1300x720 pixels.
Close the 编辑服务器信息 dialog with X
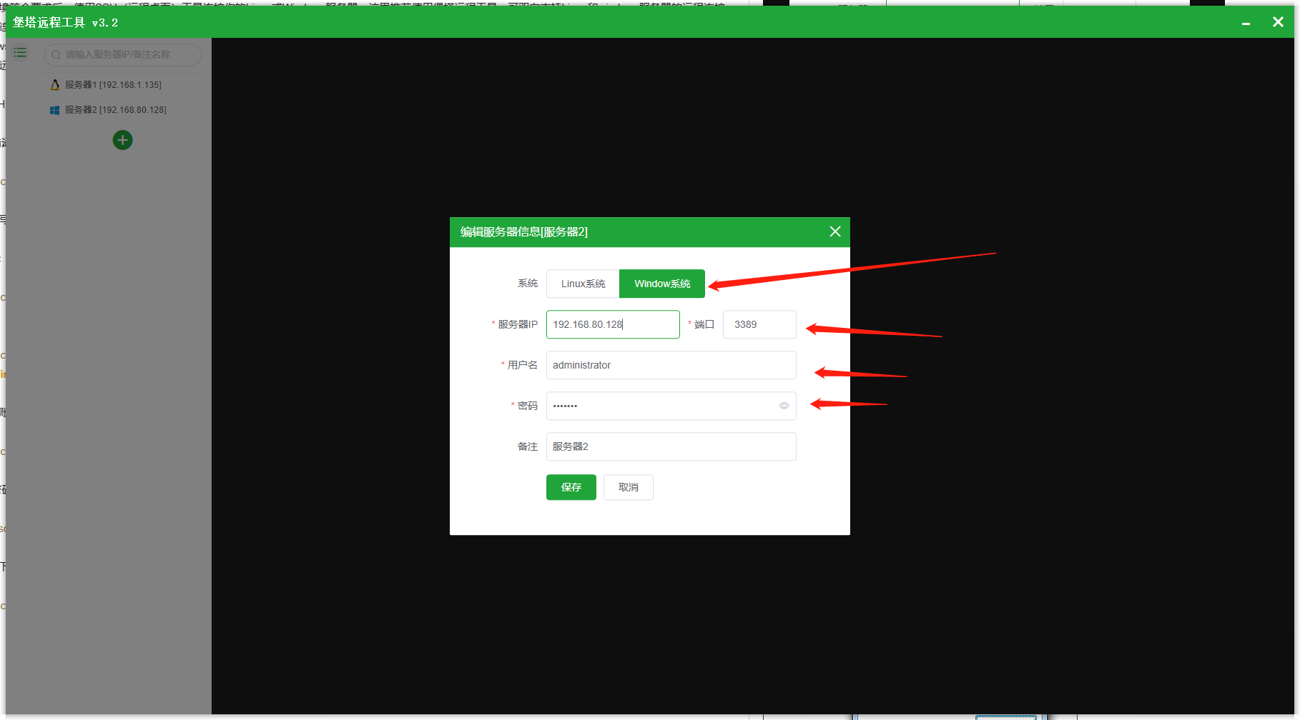[834, 231]
